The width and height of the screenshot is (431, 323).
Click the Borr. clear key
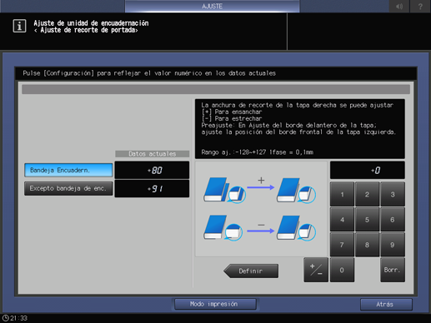pos(393,270)
